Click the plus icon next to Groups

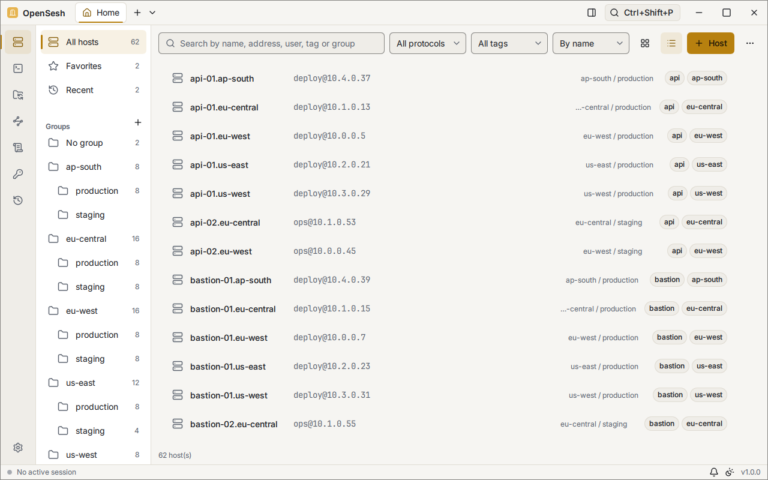pyautogui.click(x=138, y=122)
